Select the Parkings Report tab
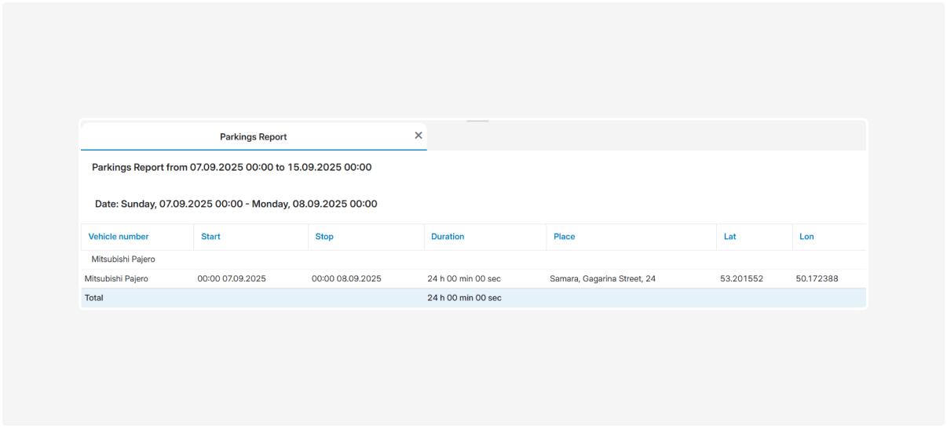 (x=253, y=136)
